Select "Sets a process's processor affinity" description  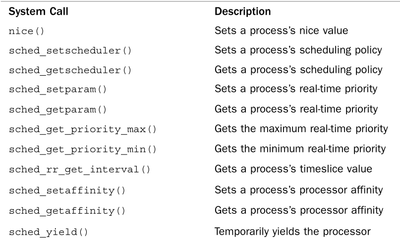(298, 190)
